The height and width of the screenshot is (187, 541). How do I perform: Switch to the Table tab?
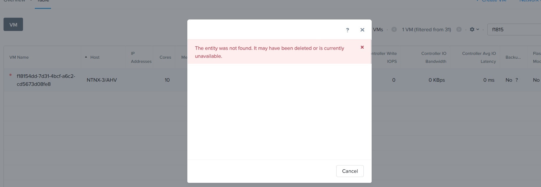[x=43, y=1]
